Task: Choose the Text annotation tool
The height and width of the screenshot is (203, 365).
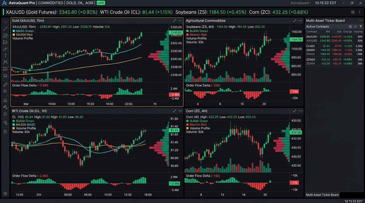Action: click(x=5, y=56)
